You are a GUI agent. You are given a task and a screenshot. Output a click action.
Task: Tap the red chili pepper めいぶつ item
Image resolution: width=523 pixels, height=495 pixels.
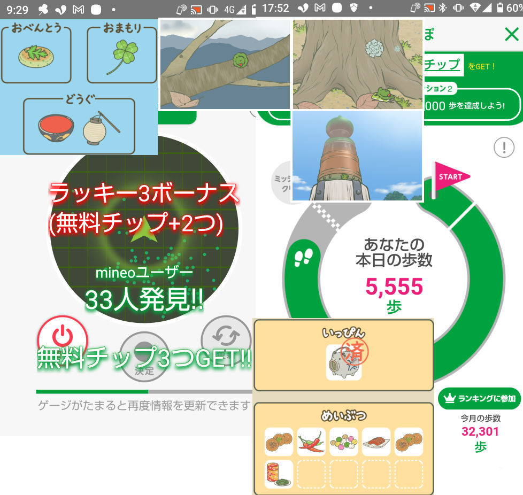(x=311, y=442)
